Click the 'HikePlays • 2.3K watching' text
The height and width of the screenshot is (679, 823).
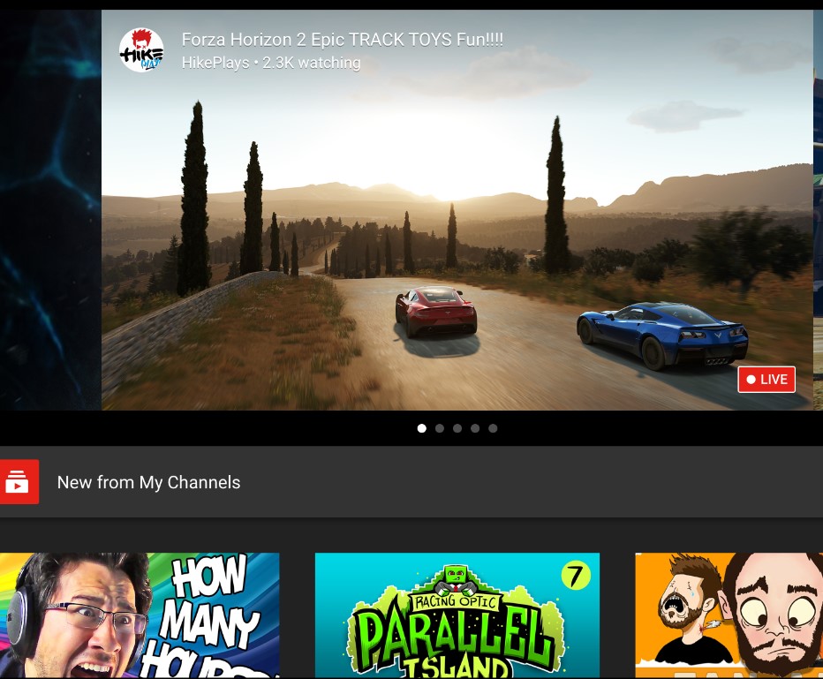coord(271,63)
